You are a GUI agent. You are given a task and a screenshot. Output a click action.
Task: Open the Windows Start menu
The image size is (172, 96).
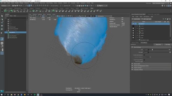point(2,95)
